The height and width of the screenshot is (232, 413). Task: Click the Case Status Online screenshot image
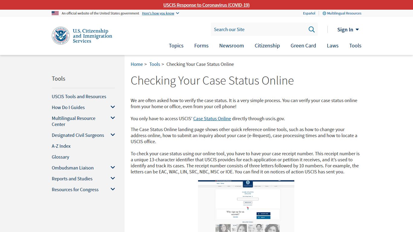(246, 206)
